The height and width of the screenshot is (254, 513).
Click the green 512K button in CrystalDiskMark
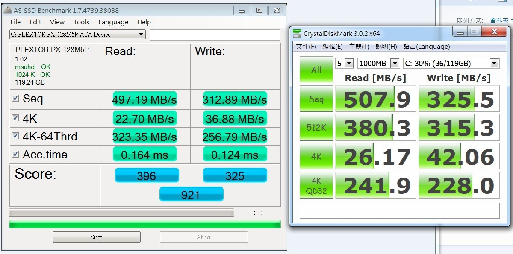[316, 128]
